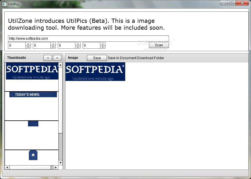The height and width of the screenshot is (179, 251).
Task: Decrease the first numeric spinner value
Action: click(x=28, y=47)
